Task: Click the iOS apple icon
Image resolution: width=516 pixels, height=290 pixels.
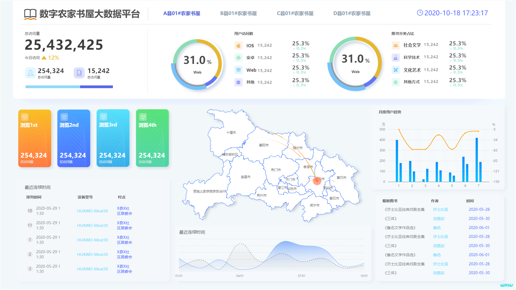Action: pyautogui.click(x=238, y=45)
